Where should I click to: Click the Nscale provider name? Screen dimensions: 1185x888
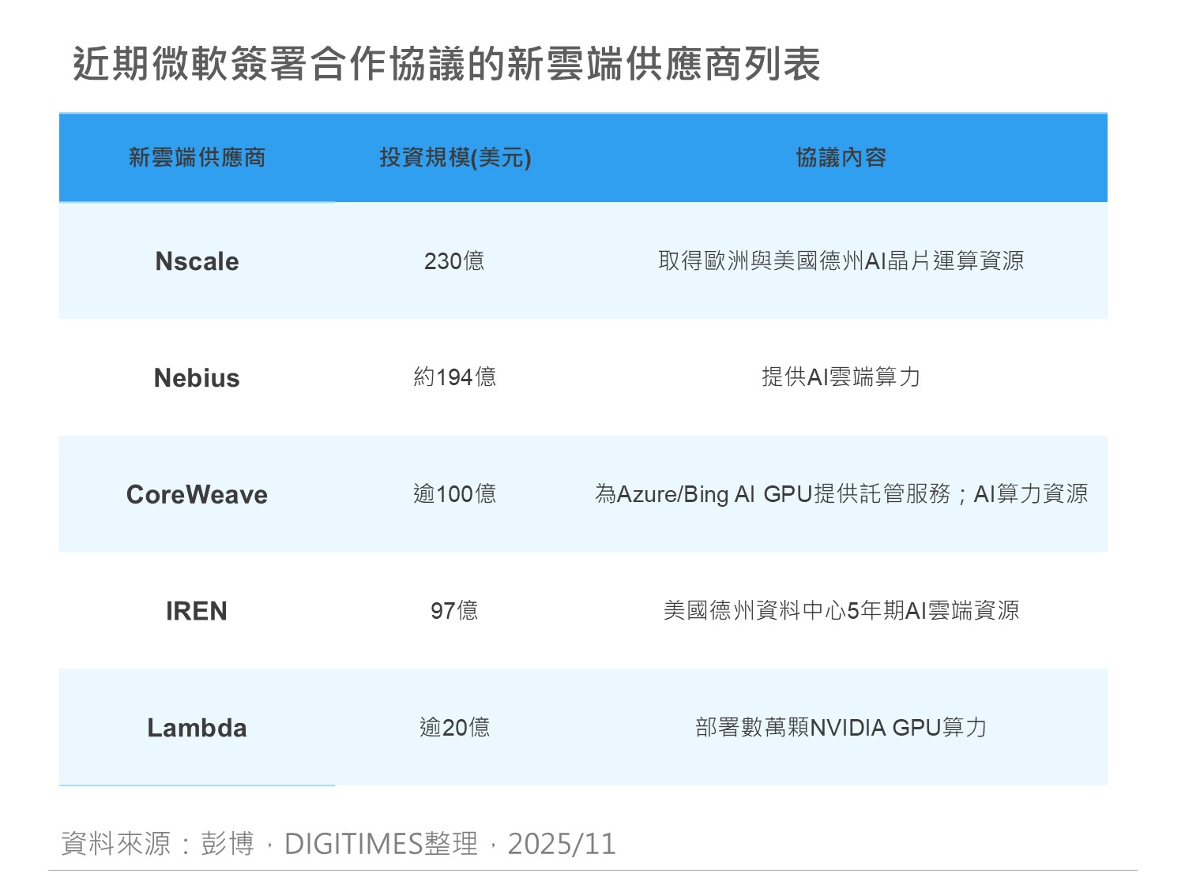(197, 261)
